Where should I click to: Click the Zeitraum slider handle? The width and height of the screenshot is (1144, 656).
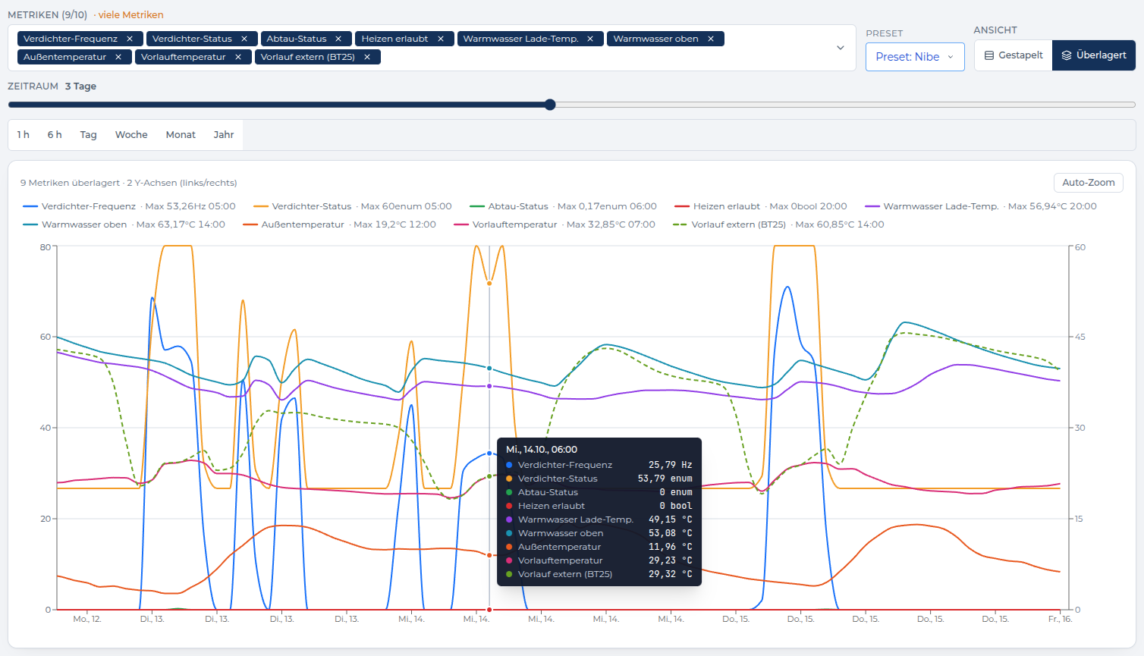click(550, 105)
